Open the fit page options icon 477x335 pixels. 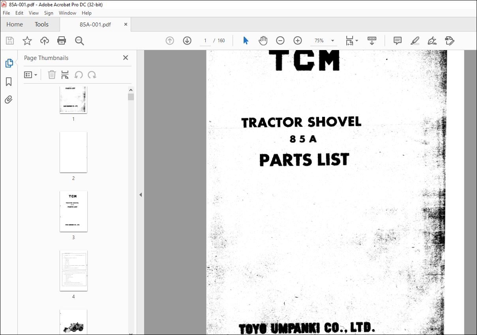(x=349, y=41)
